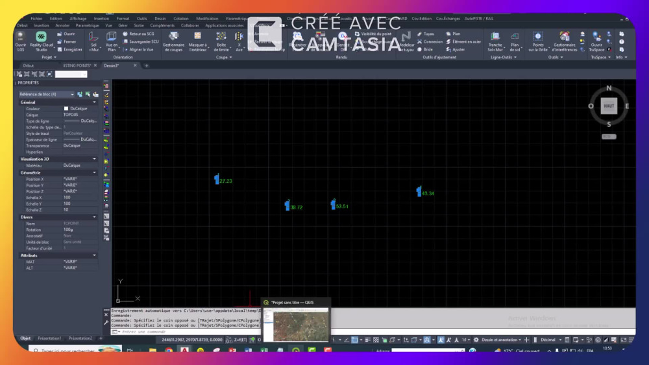
Task: Click the Ouvrir TruSpace tool
Action: tap(596, 41)
